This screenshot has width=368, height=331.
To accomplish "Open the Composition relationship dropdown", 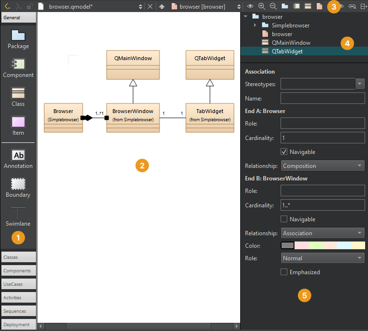I will [322, 166].
